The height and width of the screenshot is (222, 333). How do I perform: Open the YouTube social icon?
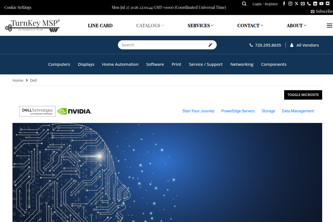[x=321, y=4]
